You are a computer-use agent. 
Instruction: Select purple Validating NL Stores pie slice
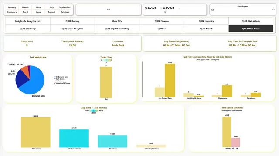coord(29,69)
